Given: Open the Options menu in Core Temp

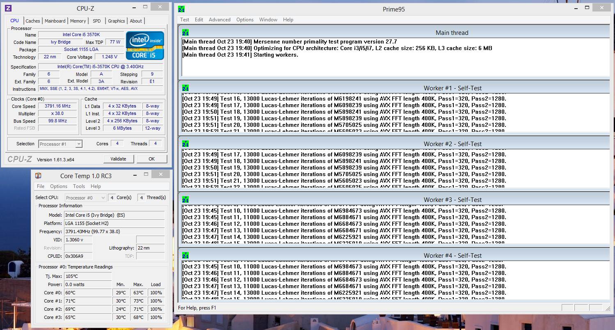Looking at the screenshot, I should pos(59,186).
